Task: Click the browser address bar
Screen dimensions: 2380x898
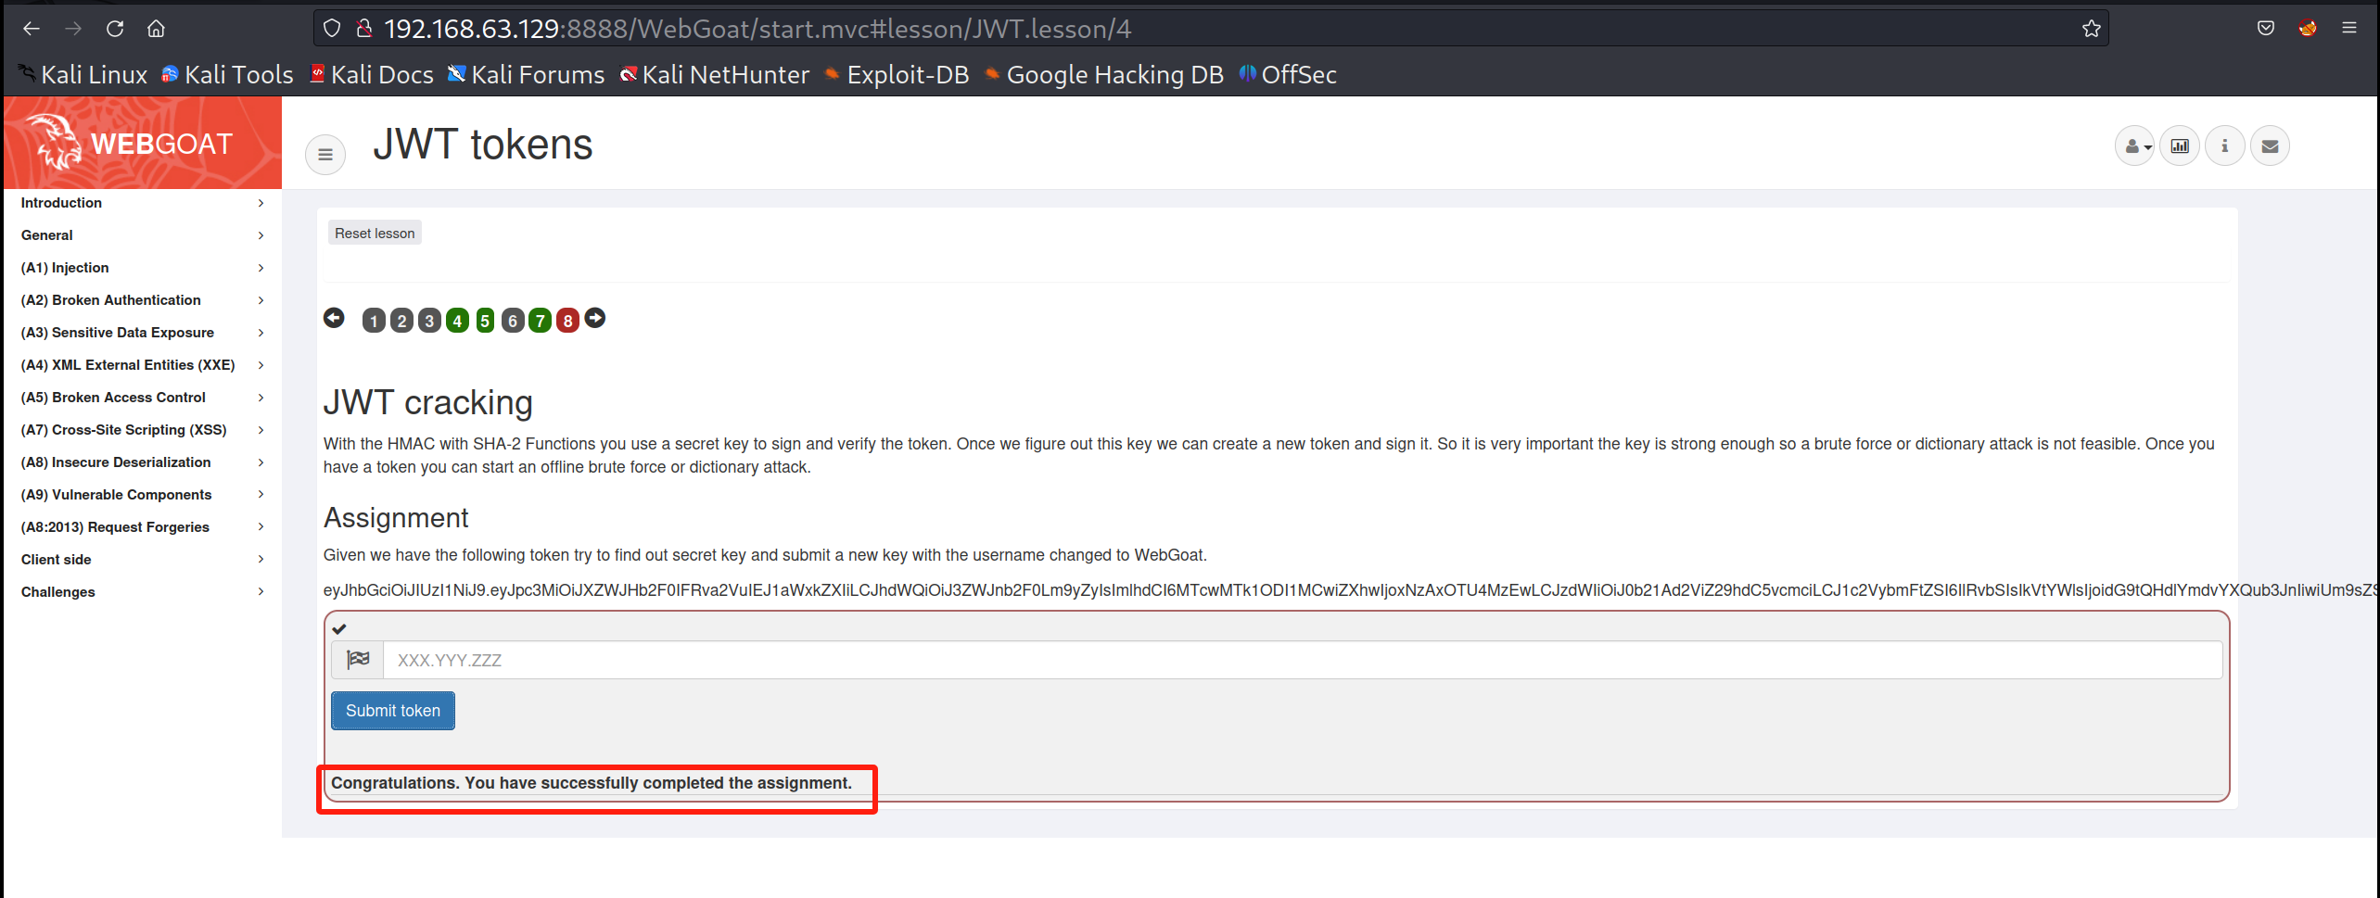Action: point(1210,29)
